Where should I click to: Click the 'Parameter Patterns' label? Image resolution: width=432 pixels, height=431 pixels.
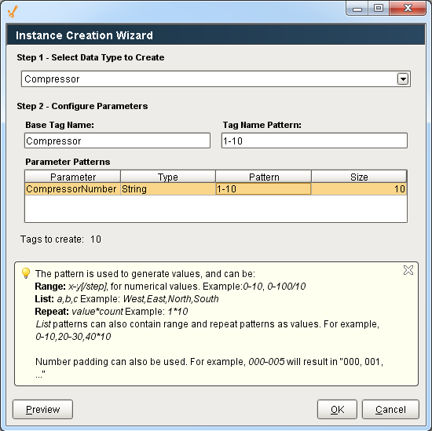pos(68,162)
